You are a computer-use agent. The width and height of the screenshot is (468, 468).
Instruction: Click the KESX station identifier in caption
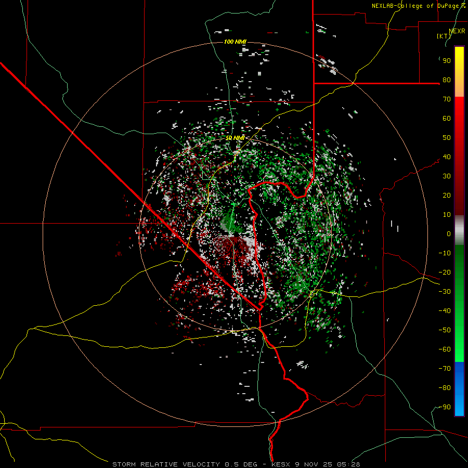(x=282, y=464)
